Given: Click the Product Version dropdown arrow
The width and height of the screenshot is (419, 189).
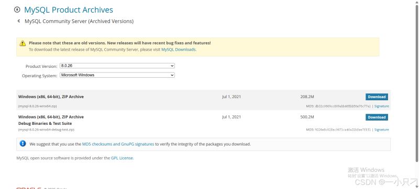Looking at the screenshot, I should point(172,66).
